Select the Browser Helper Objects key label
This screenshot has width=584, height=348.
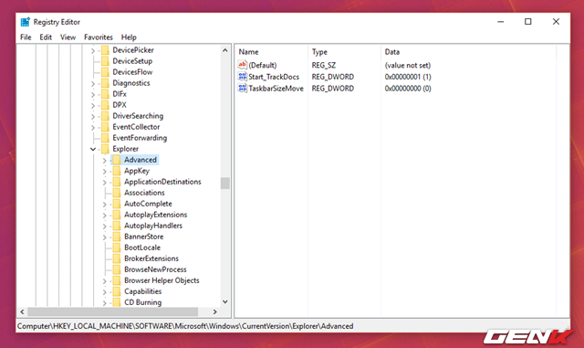click(162, 280)
